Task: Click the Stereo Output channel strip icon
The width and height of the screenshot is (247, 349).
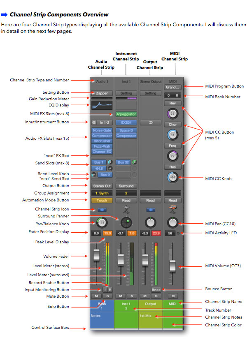Action: click(x=151, y=210)
